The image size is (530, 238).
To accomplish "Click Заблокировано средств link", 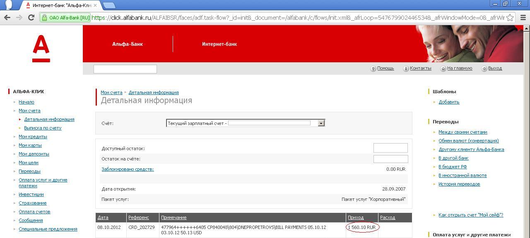I will click(x=128, y=169).
